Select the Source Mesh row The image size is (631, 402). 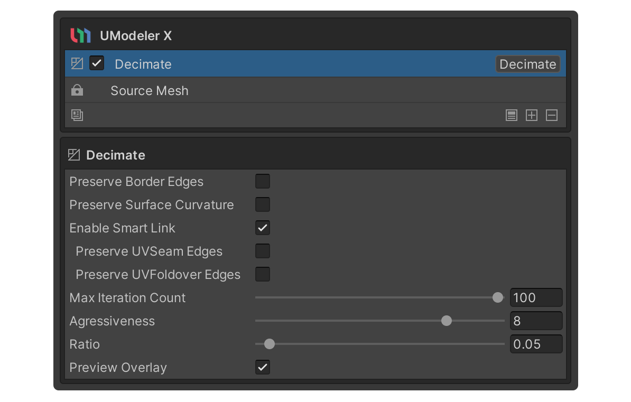[315, 90]
